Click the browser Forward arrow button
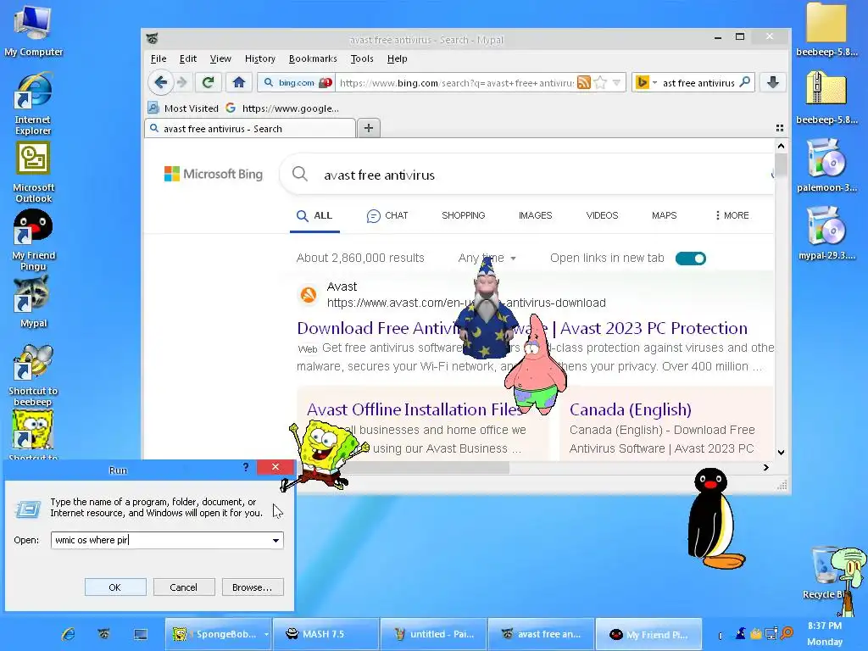The image size is (868, 651). click(181, 82)
